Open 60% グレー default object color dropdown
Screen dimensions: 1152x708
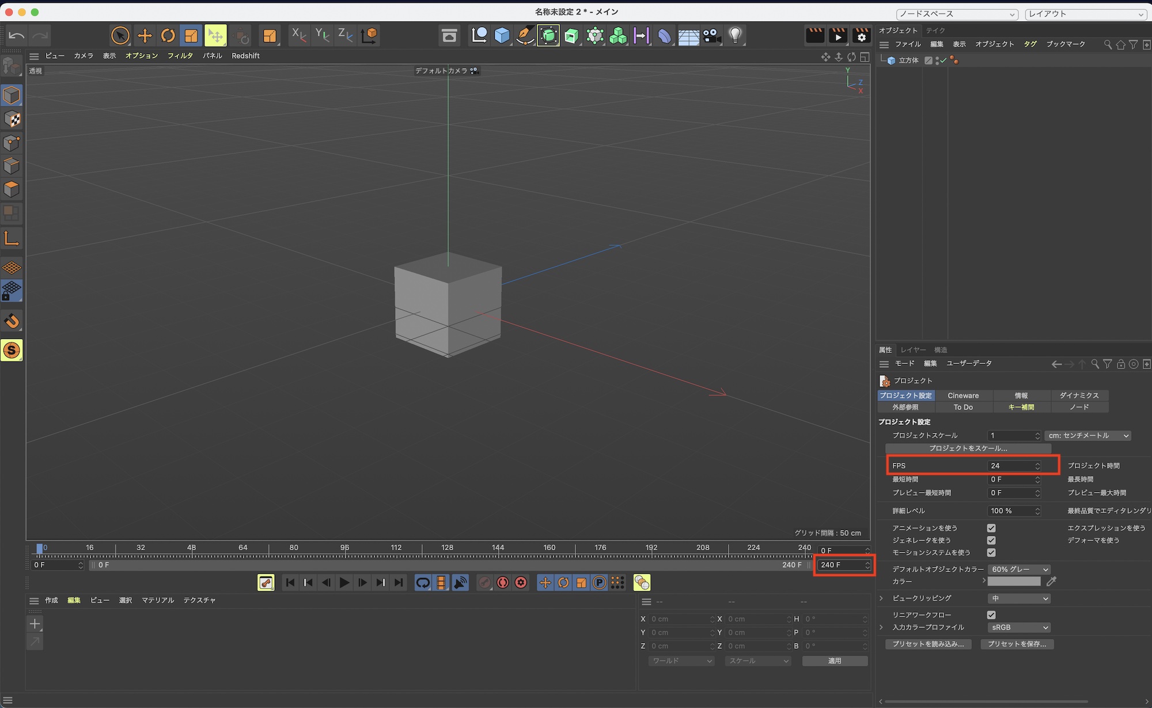coord(1019,569)
